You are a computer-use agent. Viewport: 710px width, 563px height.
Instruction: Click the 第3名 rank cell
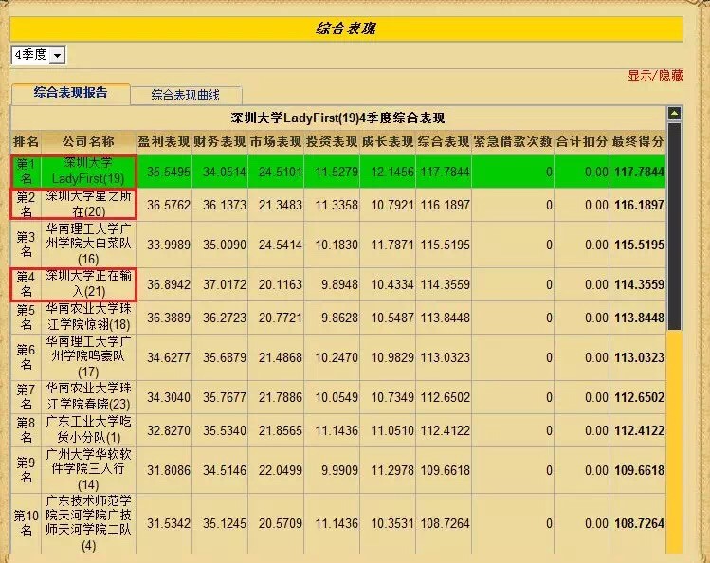point(26,245)
